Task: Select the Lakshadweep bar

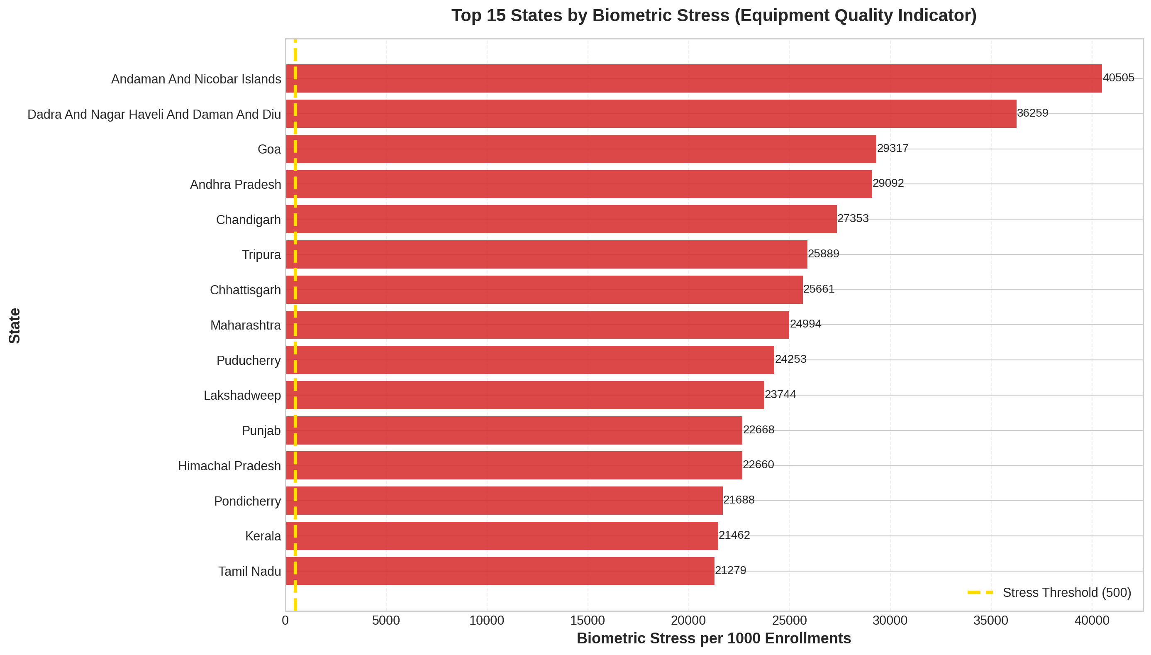Action: coord(525,395)
